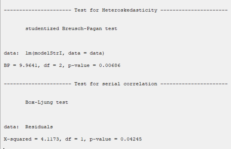Click the 'Test for serial correlation' heading

coord(116,84)
